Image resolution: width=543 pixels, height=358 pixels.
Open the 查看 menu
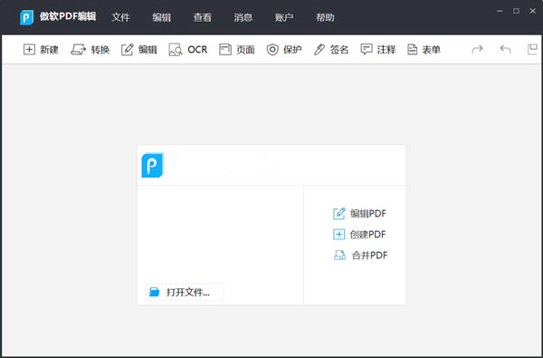202,17
